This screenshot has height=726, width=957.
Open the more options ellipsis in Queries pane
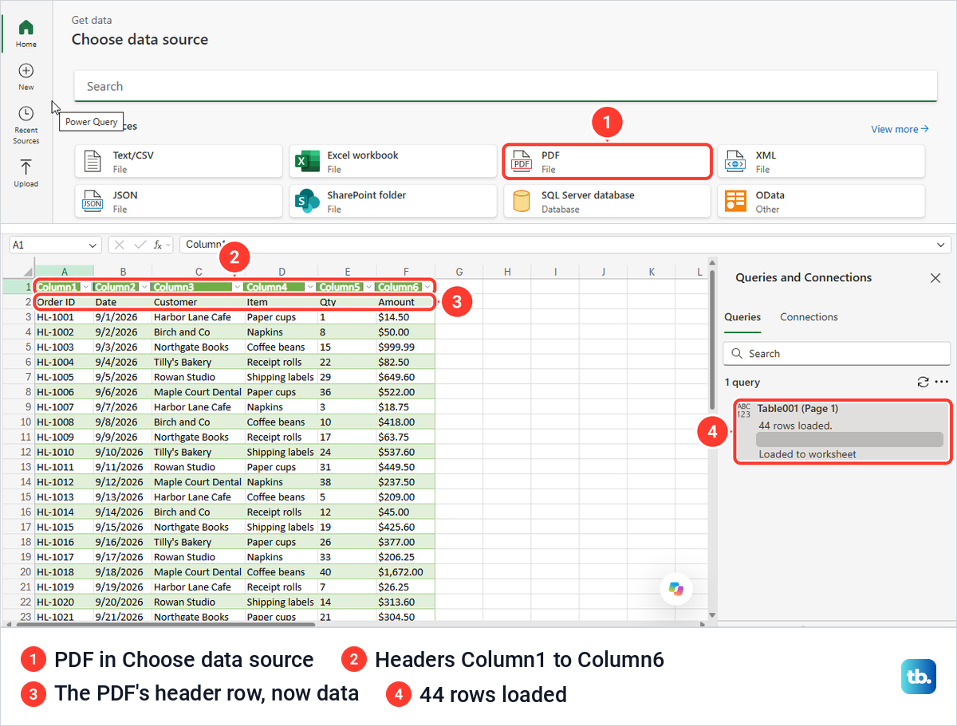pos(941,383)
